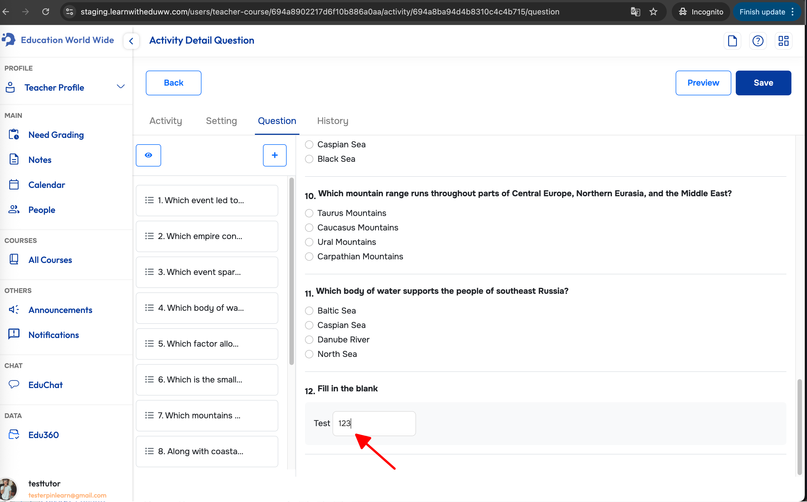Open the grid apps icon in header

click(x=783, y=41)
